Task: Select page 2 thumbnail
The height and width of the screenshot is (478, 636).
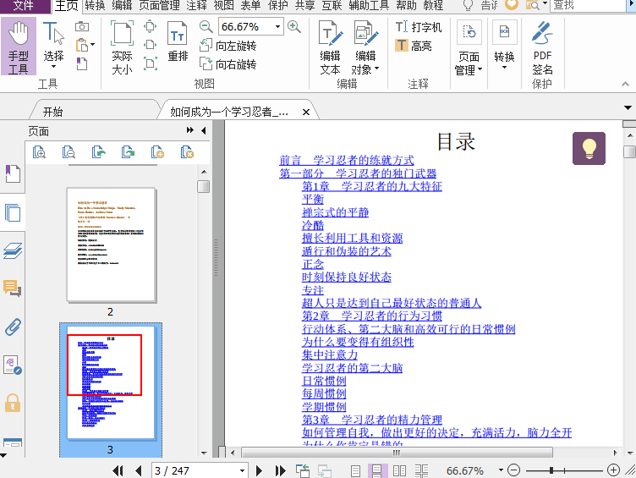Action: pos(112,244)
